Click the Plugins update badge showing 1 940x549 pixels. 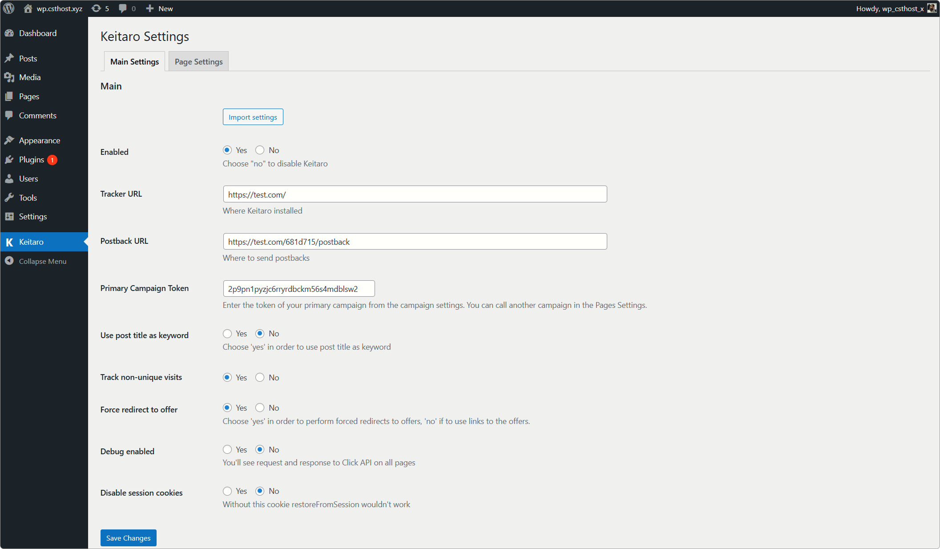click(x=52, y=160)
